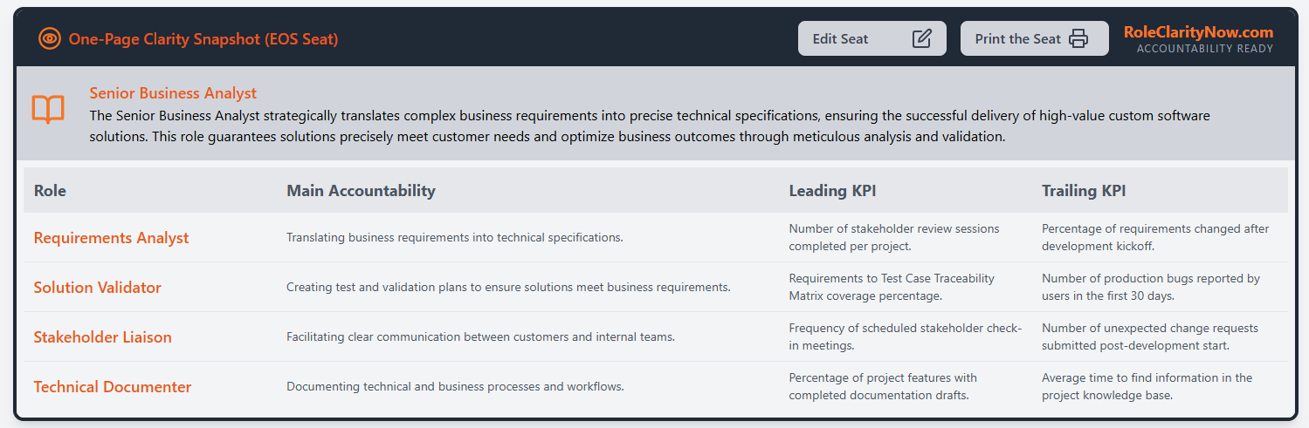Click the eye icon beside One-Page Clarity Snapshot
Screen dimensions: 1309x428
50,38
